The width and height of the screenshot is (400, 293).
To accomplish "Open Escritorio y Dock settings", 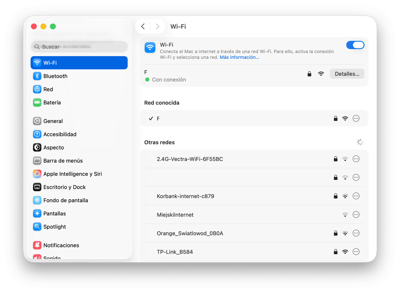I will tap(64, 187).
